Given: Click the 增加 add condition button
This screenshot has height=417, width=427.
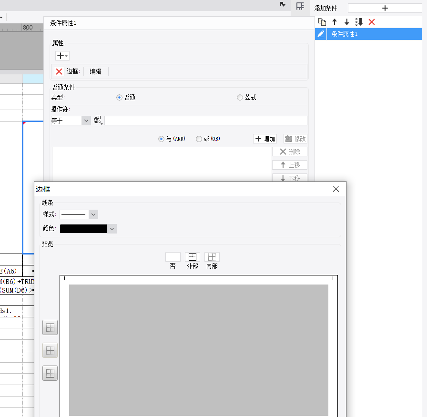Looking at the screenshot, I should pyautogui.click(x=265, y=139).
